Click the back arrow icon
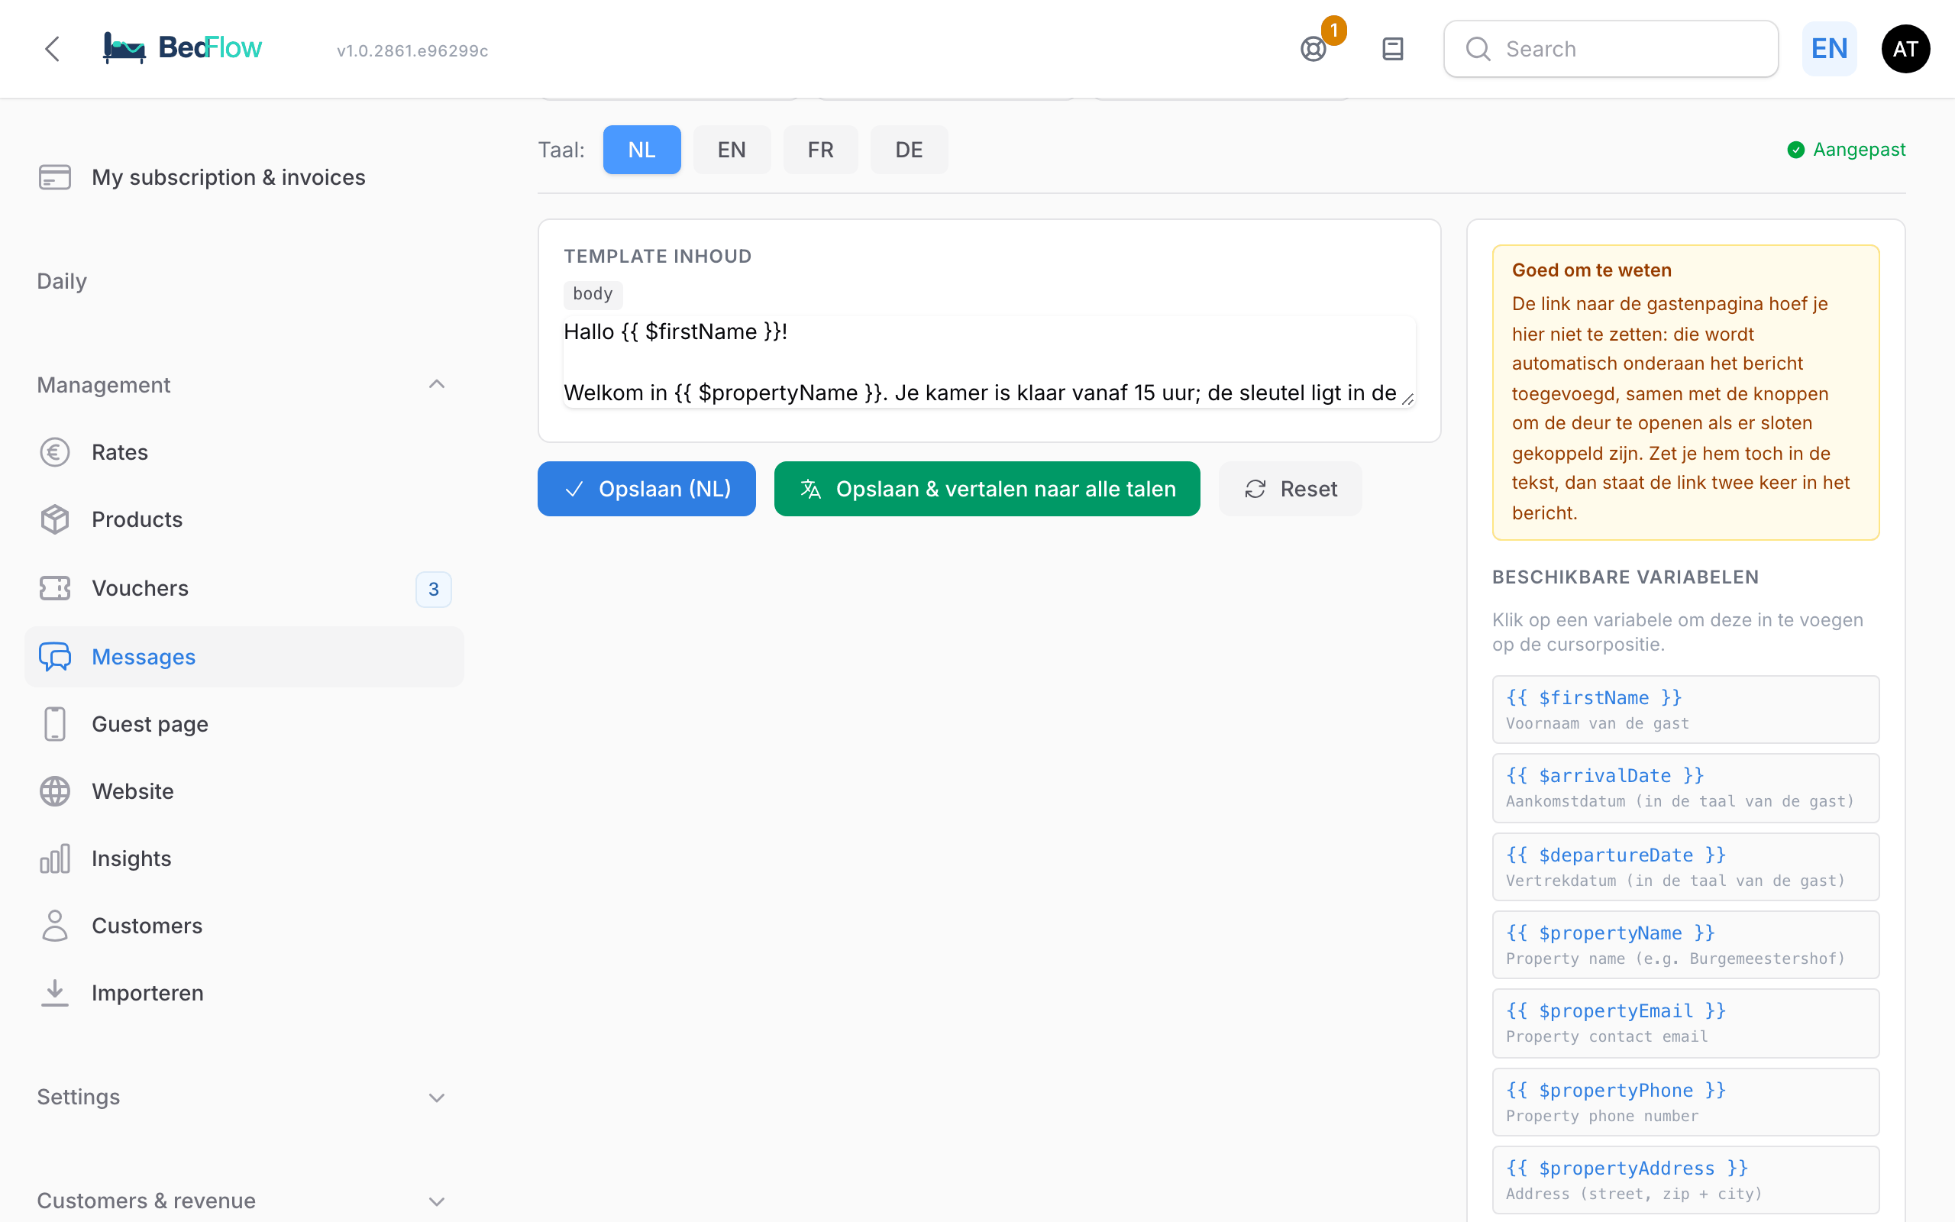 [x=53, y=50]
